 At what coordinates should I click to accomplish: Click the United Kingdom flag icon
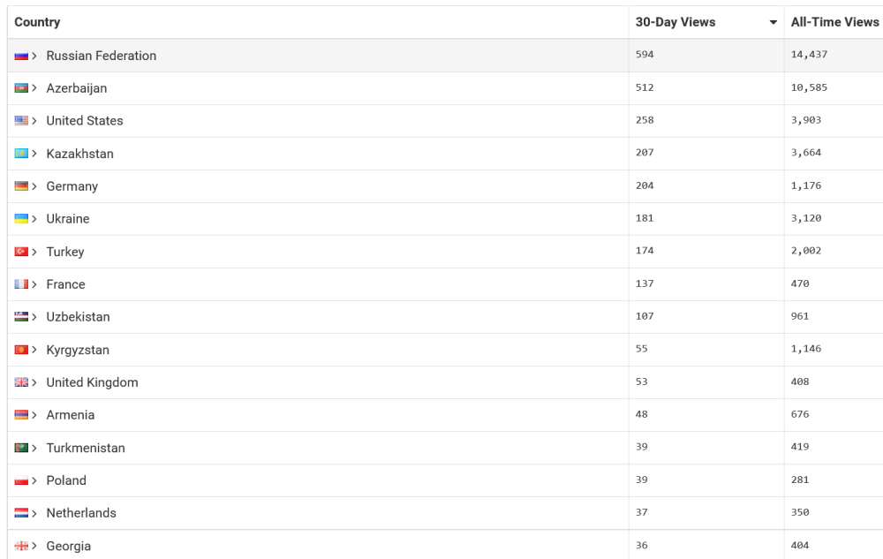pos(21,382)
